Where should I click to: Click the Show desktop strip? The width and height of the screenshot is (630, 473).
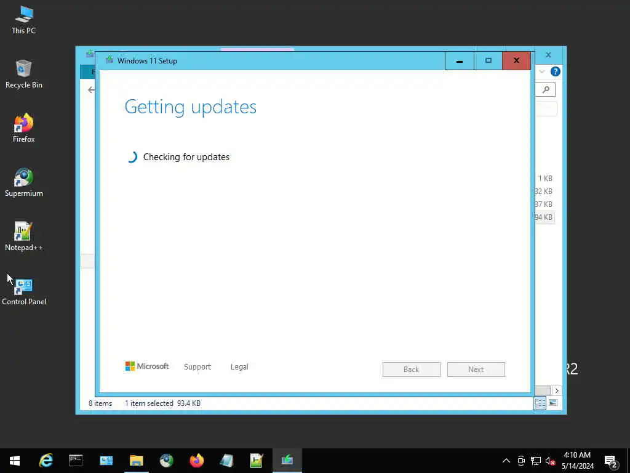[628, 461]
